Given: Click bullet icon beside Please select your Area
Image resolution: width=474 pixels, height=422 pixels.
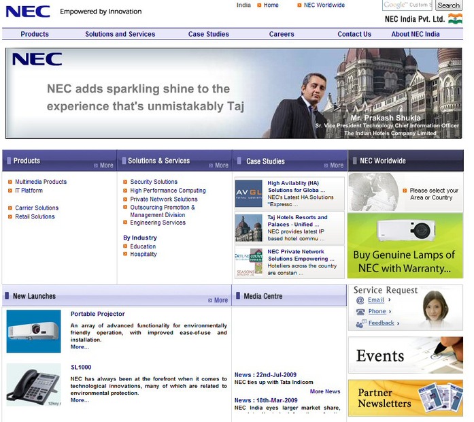Looking at the screenshot, I should pyautogui.click(x=405, y=191).
